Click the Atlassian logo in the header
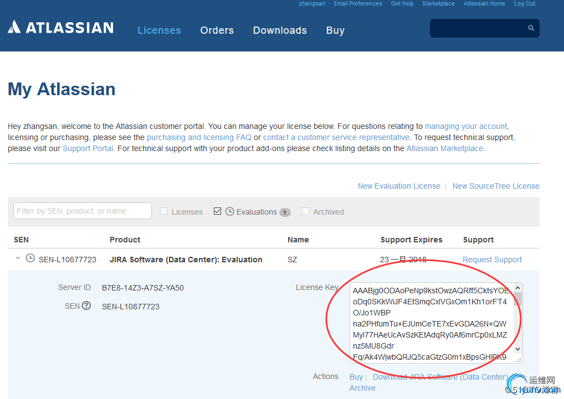This screenshot has width=564, height=399. [60, 27]
